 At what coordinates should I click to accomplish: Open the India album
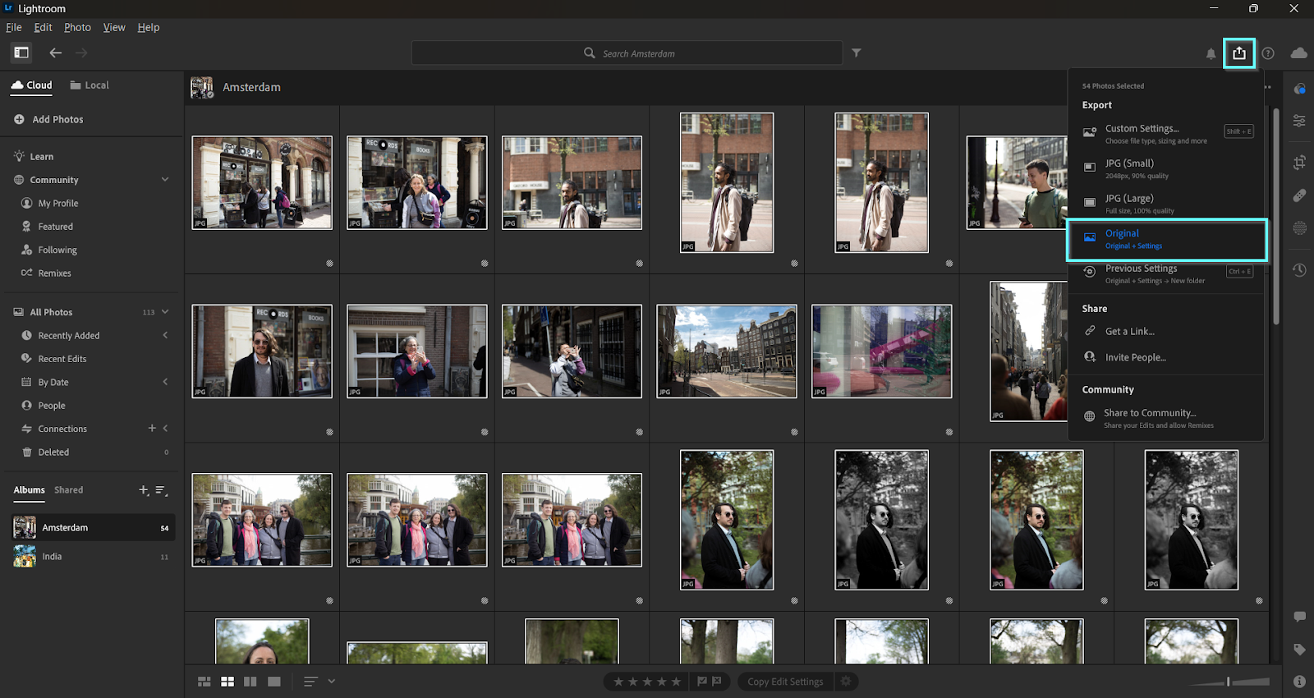tap(94, 557)
